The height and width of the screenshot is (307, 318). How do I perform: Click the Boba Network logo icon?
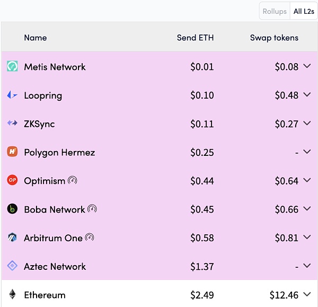(x=12, y=209)
